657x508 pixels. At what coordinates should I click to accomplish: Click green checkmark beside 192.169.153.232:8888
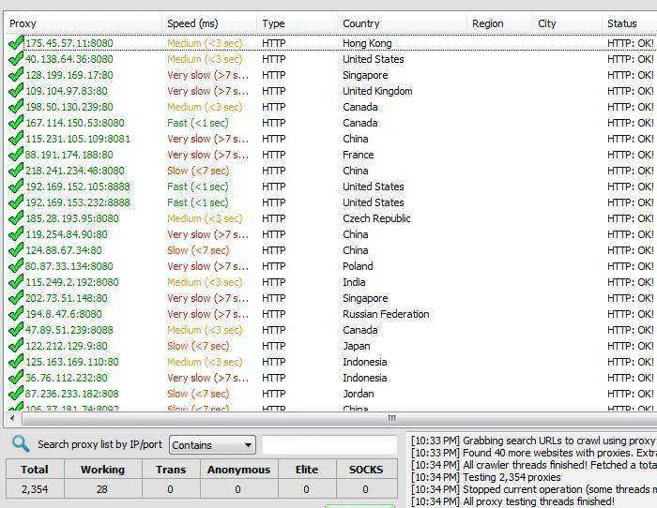coord(16,202)
